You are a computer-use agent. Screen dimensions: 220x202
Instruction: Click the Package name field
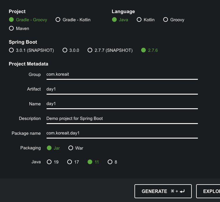pyautogui.click(x=122, y=134)
